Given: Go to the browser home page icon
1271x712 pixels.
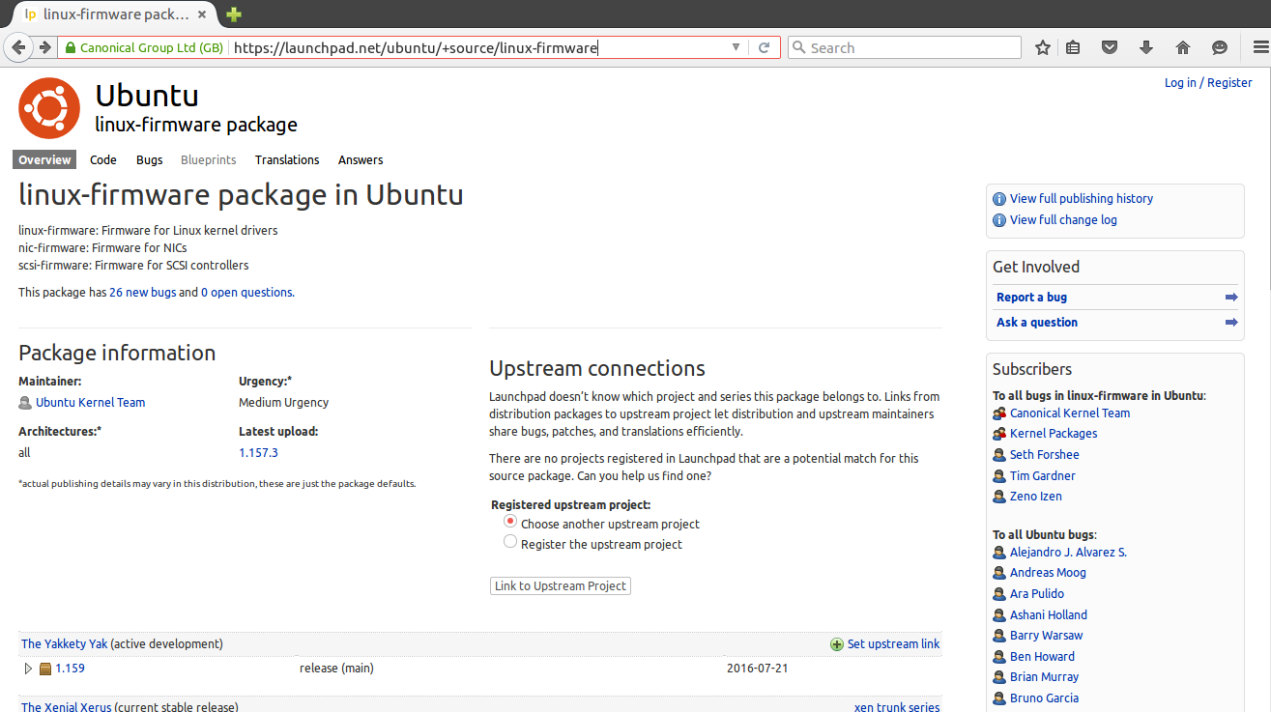Looking at the screenshot, I should click(1182, 47).
